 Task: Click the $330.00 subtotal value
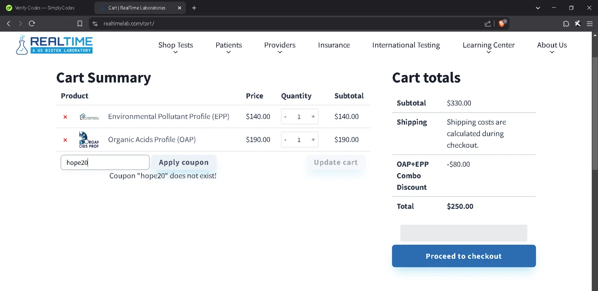459,103
